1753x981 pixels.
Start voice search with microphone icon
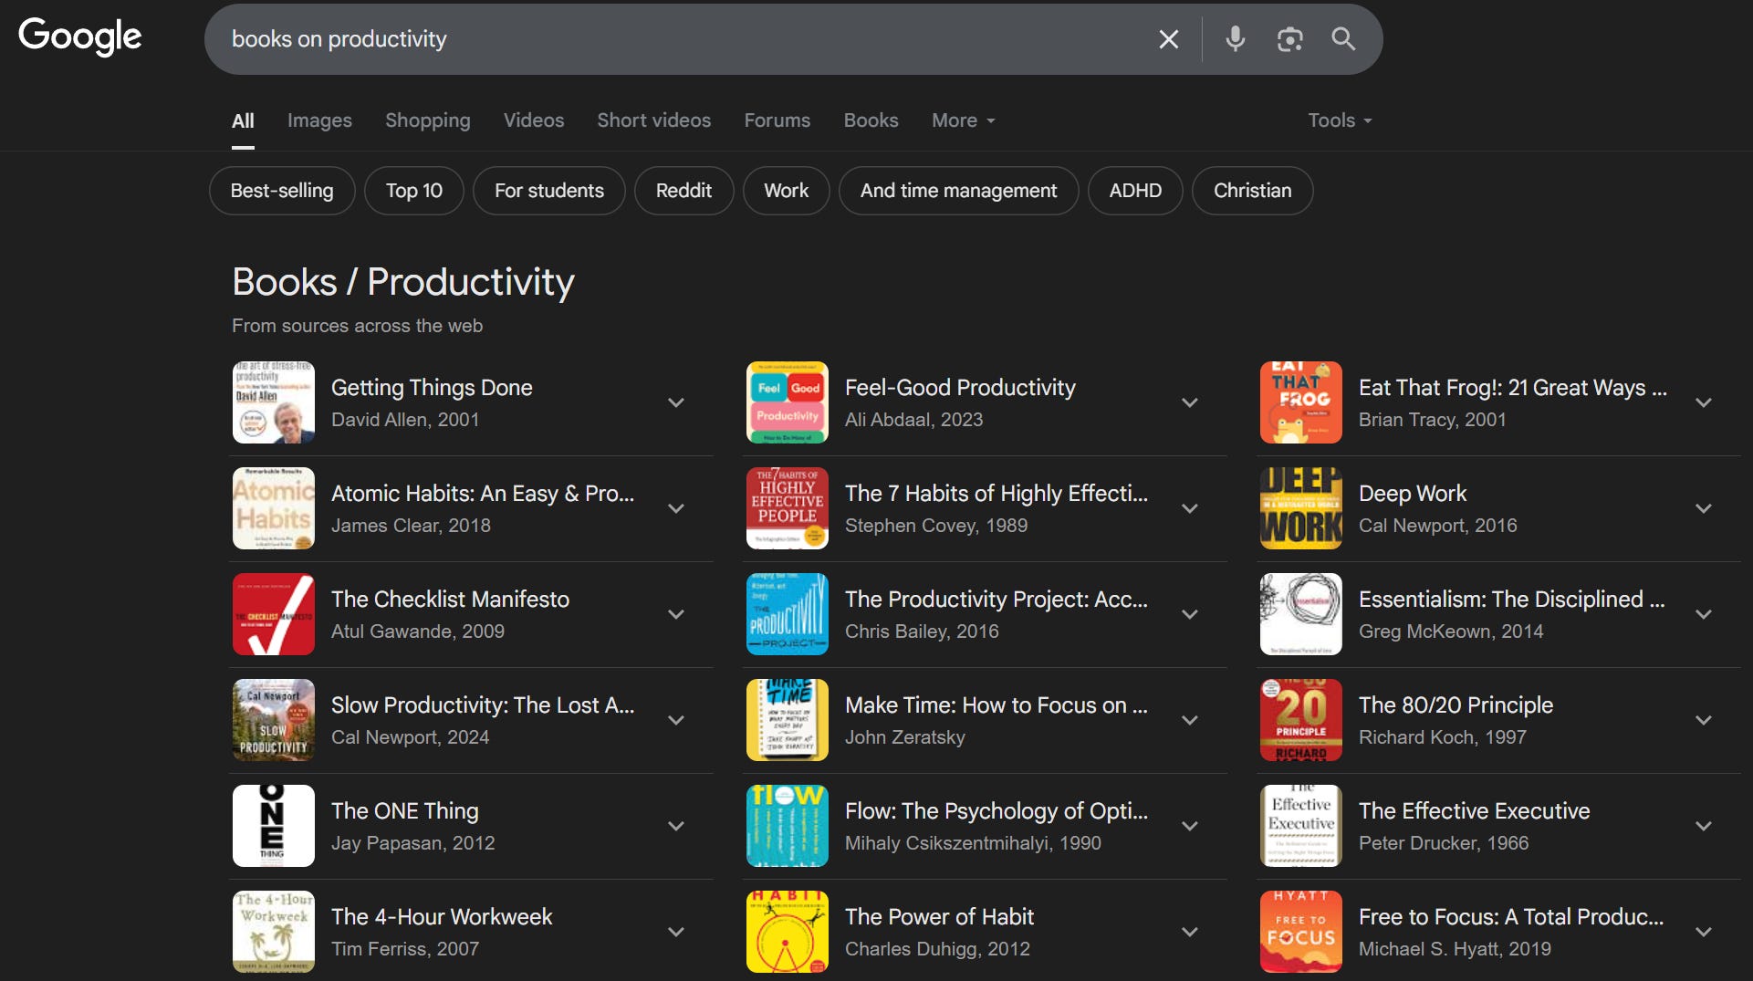pos(1236,39)
